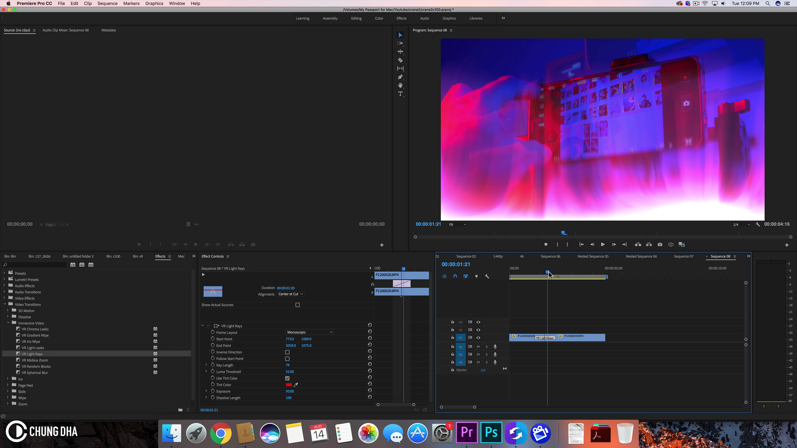Image resolution: width=797 pixels, height=448 pixels.
Task: Toggle timeline Snap magnet icon
Action: [x=455, y=276]
